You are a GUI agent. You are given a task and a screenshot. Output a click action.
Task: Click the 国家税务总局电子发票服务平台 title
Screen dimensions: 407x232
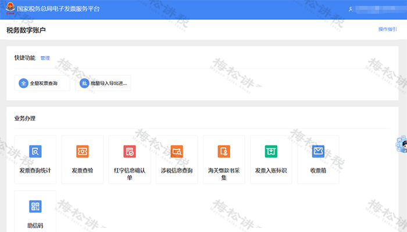pos(58,9)
